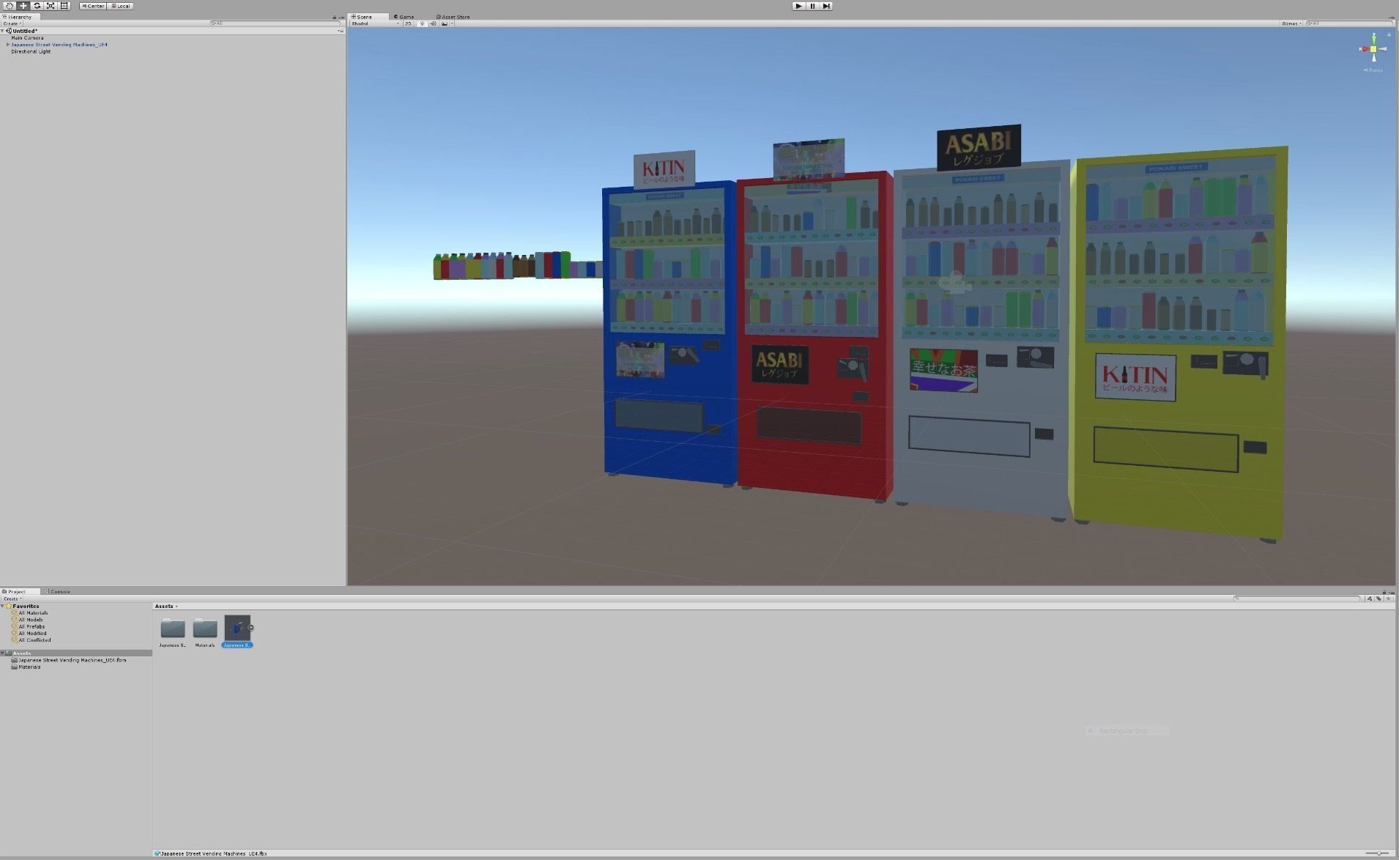
Task: Open the Untitled scene options menu
Action: pos(340,31)
